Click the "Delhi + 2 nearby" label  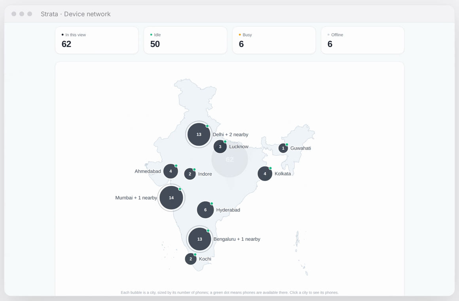[230, 135]
